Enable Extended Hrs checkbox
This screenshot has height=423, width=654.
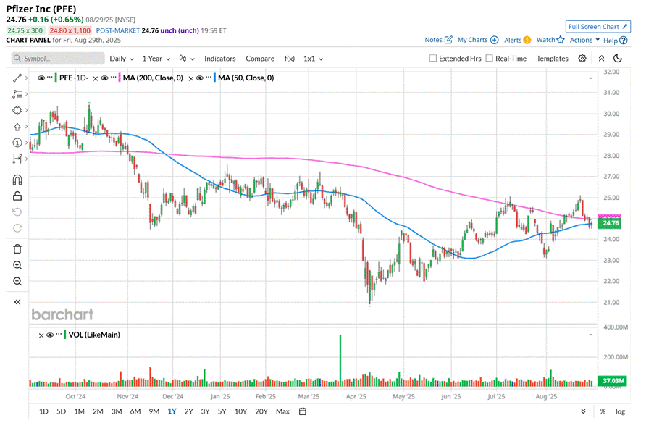click(433, 59)
